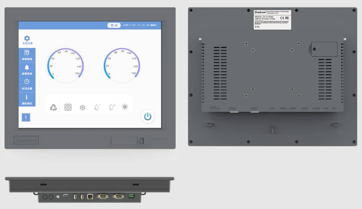Select the sun heating mode icon
This screenshot has height=209, width=362.
tap(125, 107)
